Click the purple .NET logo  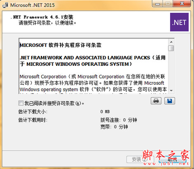(179, 22)
